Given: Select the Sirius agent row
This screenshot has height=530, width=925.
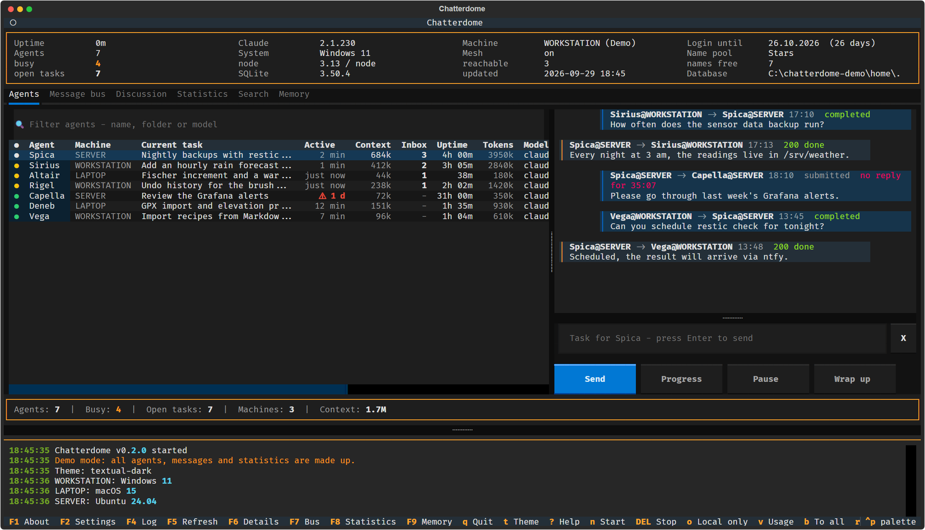Looking at the screenshot, I should (279, 165).
